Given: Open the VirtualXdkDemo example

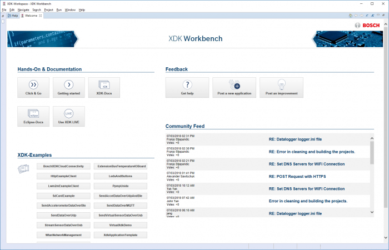Looking at the screenshot, I should point(121,225).
